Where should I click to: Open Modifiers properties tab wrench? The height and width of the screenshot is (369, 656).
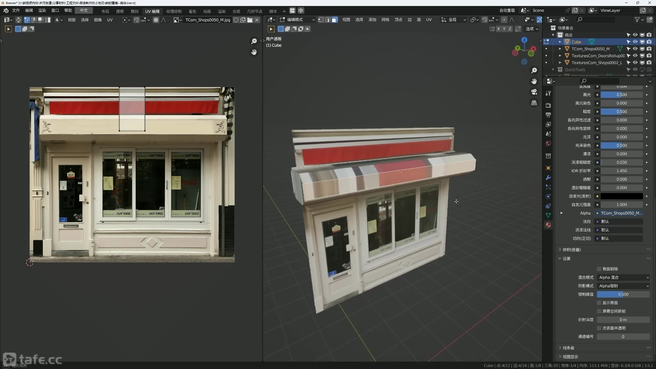tap(548, 178)
